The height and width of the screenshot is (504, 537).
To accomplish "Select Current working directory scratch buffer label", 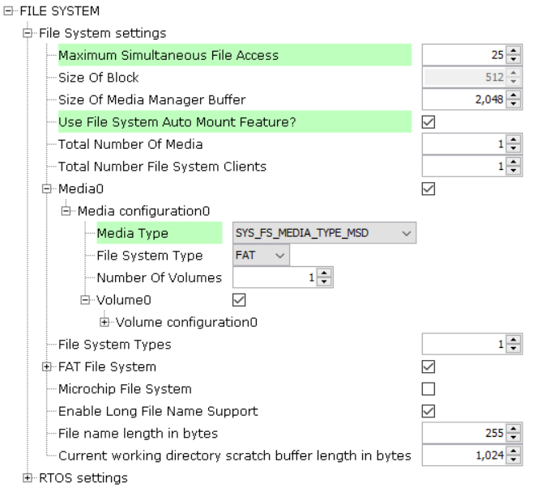I will pos(234,455).
